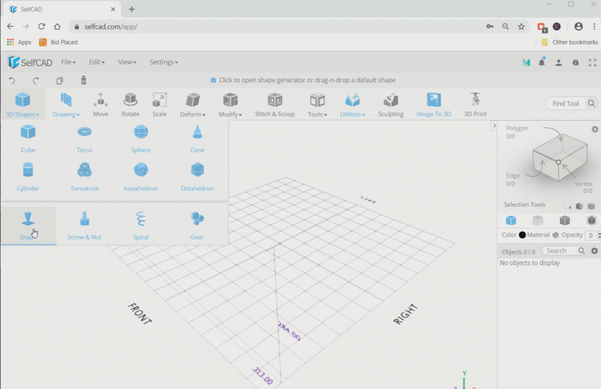Switch to vertex selection mode

(x=592, y=220)
